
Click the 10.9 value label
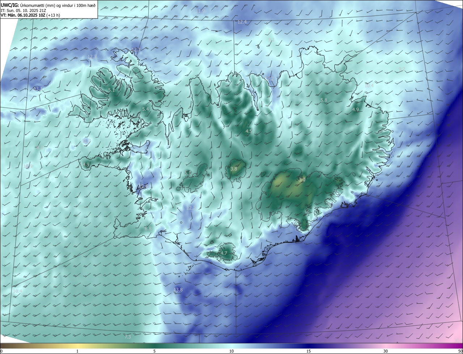[28, 167]
